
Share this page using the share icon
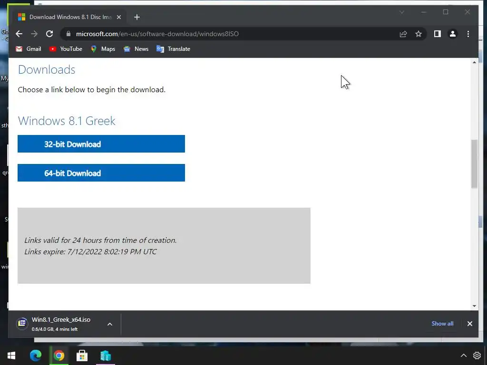point(403,34)
